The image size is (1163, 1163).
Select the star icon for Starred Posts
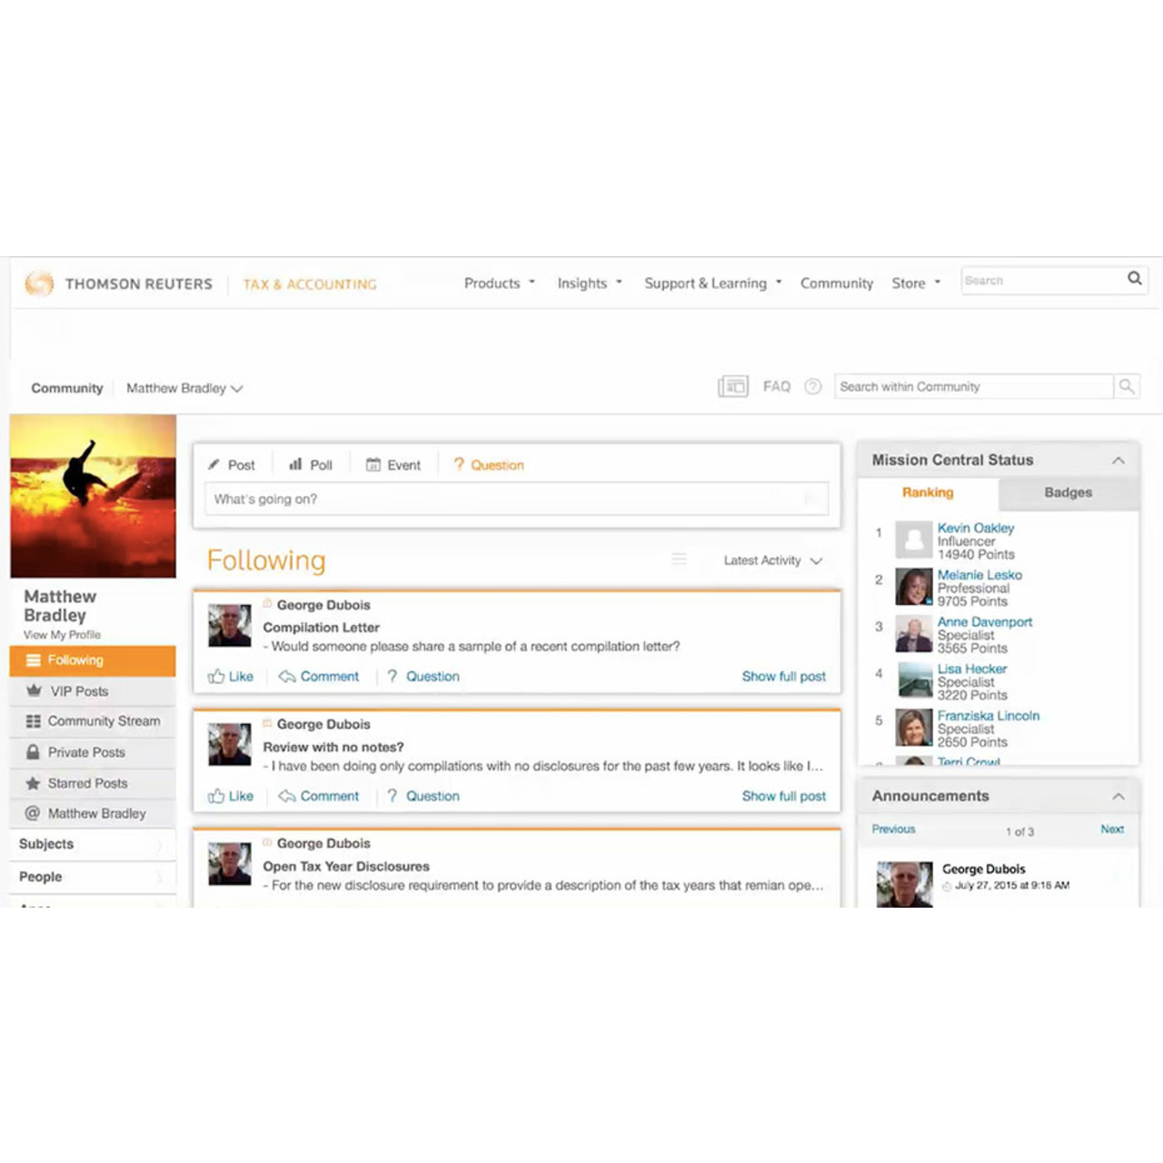(33, 782)
